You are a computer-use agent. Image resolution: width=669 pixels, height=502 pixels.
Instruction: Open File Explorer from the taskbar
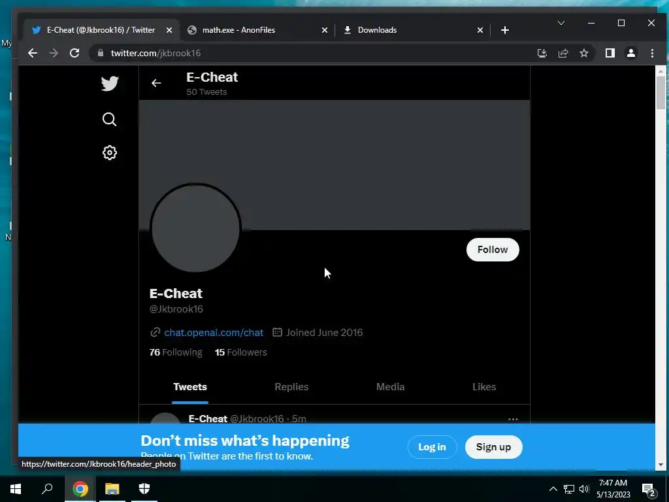112,489
